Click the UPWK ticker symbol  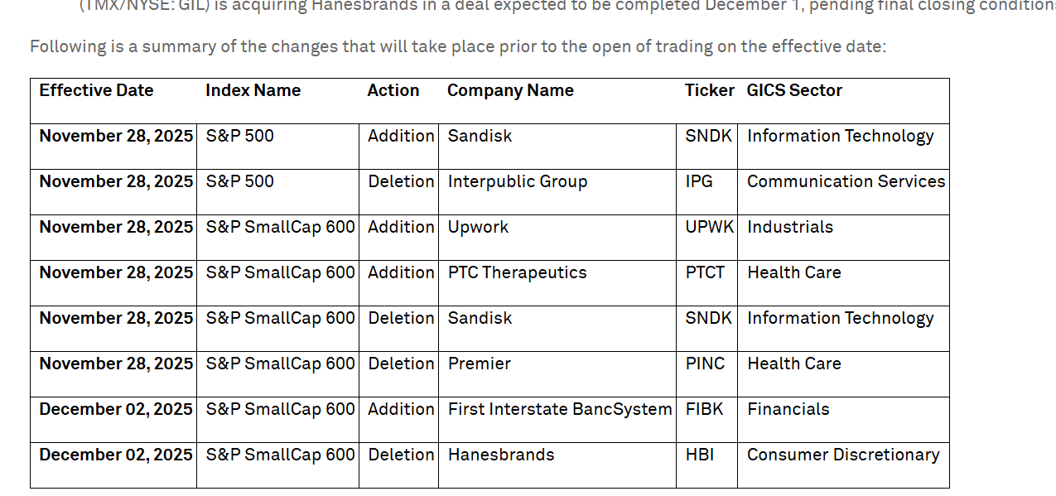(x=710, y=228)
